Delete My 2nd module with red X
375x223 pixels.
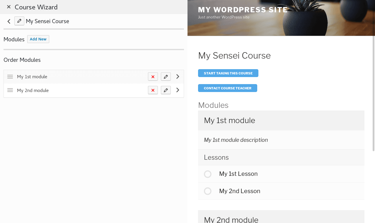pos(153,90)
